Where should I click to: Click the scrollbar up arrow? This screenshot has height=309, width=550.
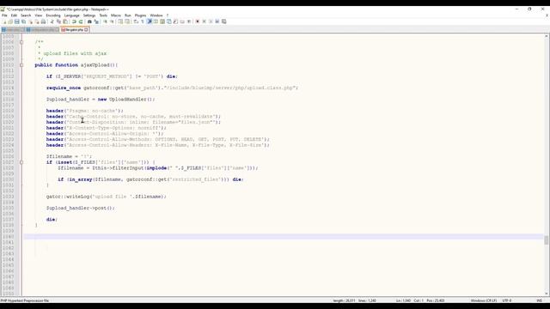click(x=547, y=36)
